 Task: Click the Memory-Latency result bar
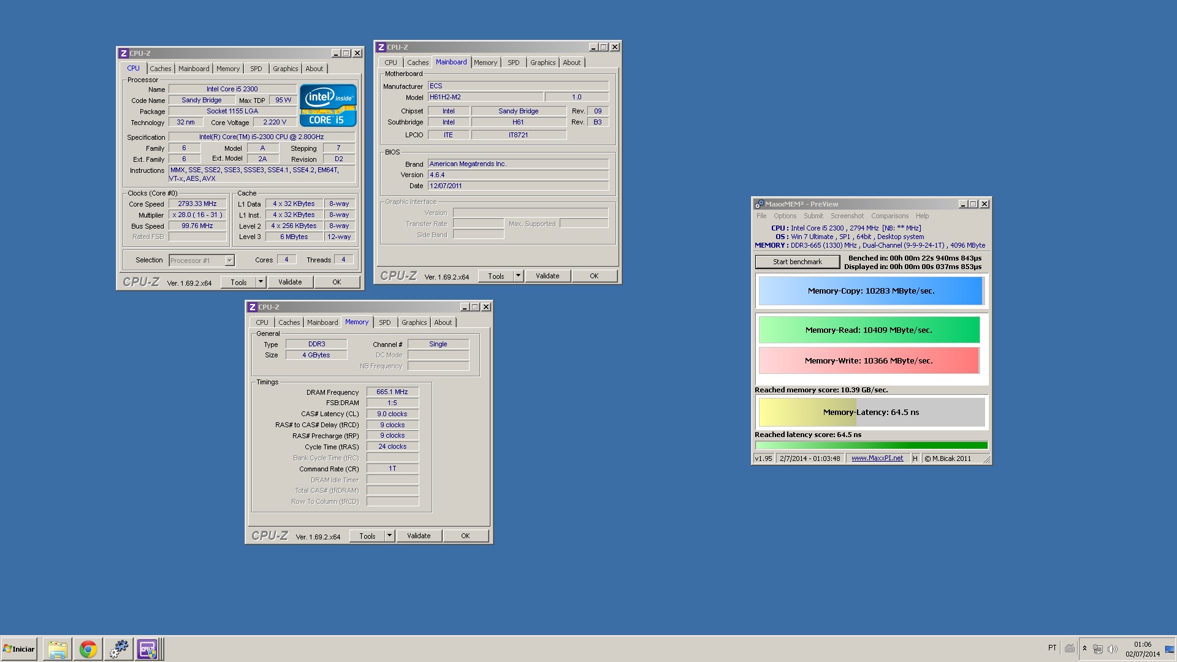pos(871,412)
